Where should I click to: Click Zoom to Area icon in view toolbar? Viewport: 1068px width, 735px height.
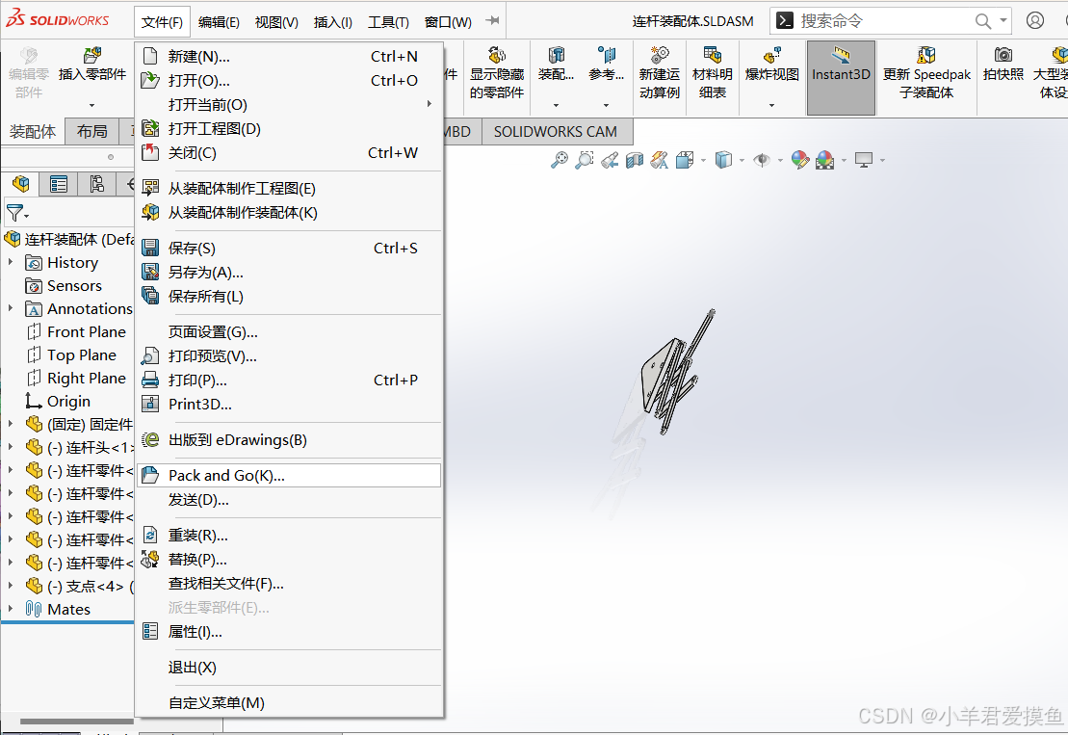pos(585,160)
